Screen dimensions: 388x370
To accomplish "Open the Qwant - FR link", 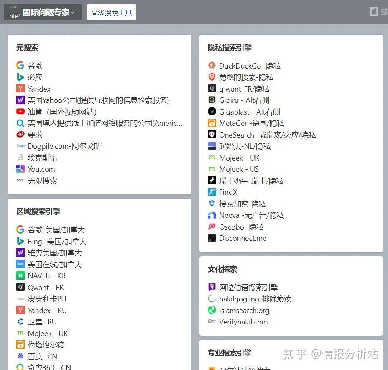I will tap(46, 287).
